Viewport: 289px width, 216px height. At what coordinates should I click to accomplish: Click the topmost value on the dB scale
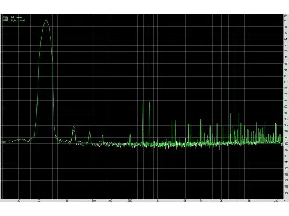[x=286, y=16]
